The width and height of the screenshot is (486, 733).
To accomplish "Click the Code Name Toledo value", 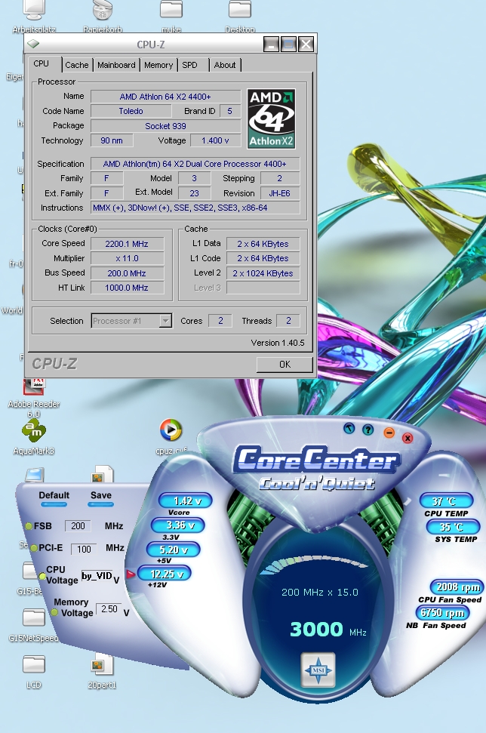I will [x=131, y=111].
